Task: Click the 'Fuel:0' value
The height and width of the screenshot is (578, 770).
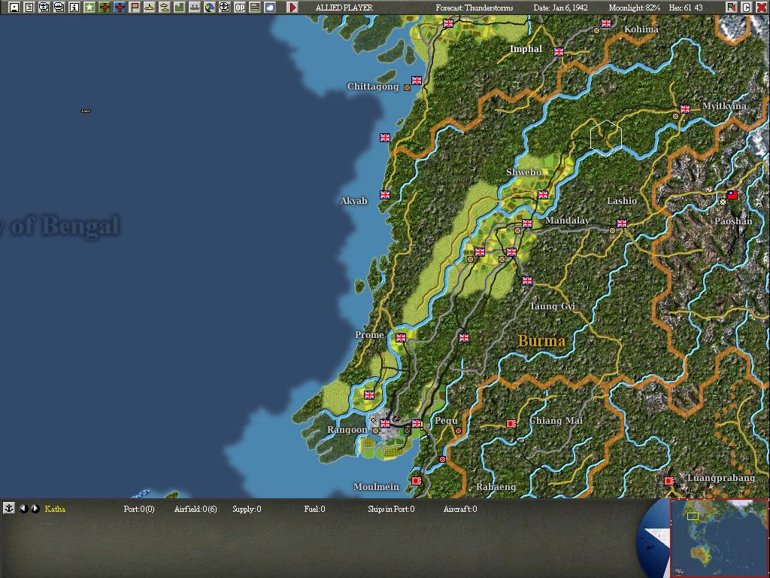Action: [314, 510]
